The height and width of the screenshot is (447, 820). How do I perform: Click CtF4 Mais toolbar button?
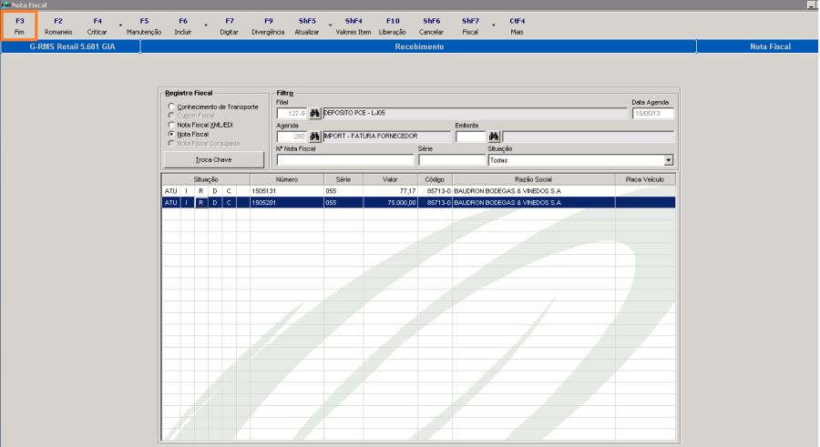517,26
